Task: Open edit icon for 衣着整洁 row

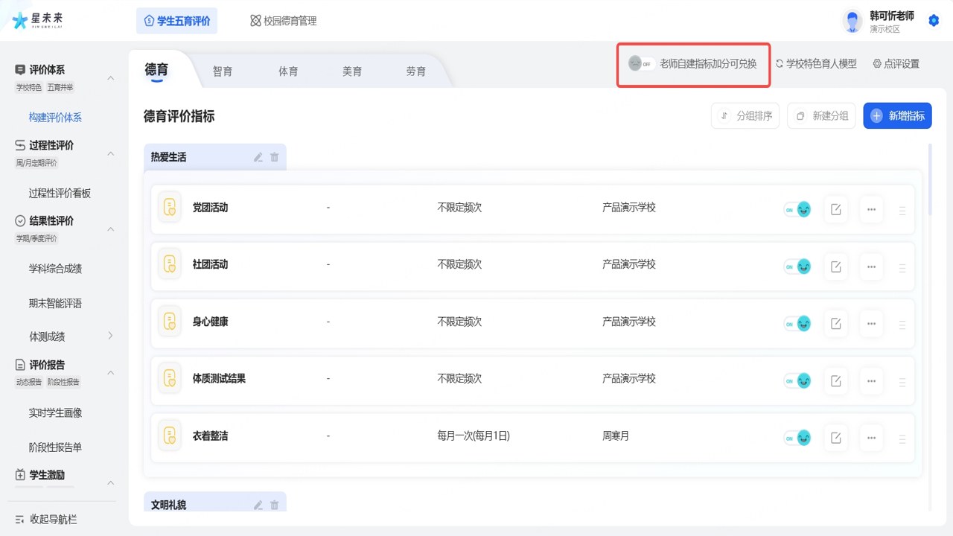Action: tap(835, 437)
